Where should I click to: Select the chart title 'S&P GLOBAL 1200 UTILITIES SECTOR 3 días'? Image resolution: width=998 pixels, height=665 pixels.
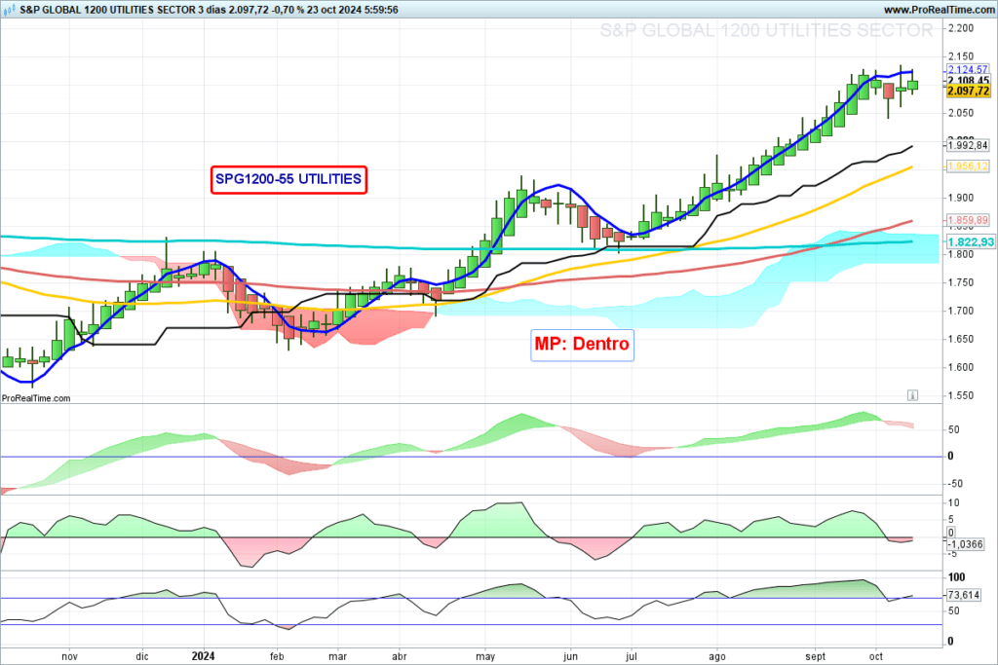click(121, 10)
